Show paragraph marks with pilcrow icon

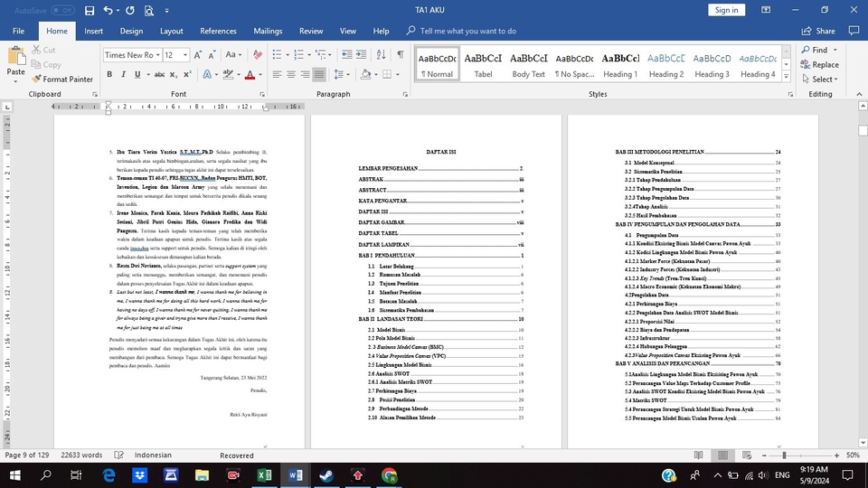point(400,55)
